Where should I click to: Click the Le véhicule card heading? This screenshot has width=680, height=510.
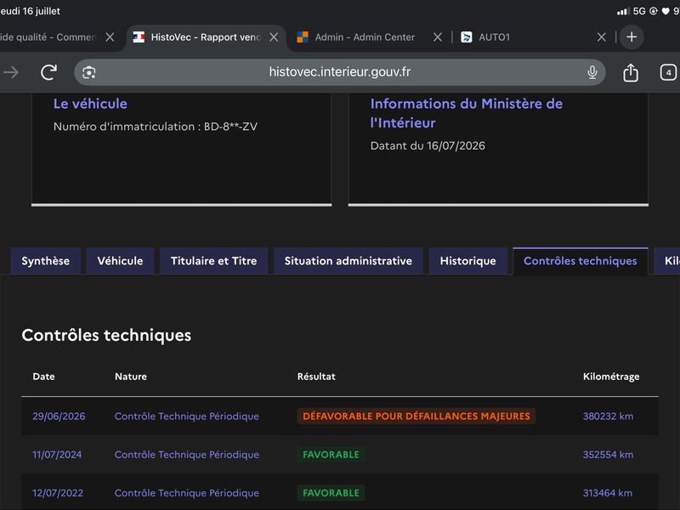90,104
